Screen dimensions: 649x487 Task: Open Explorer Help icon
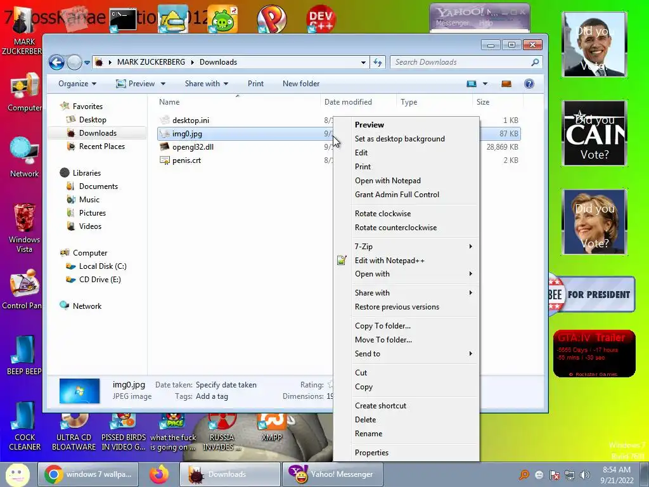pyautogui.click(x=529, y=84)
